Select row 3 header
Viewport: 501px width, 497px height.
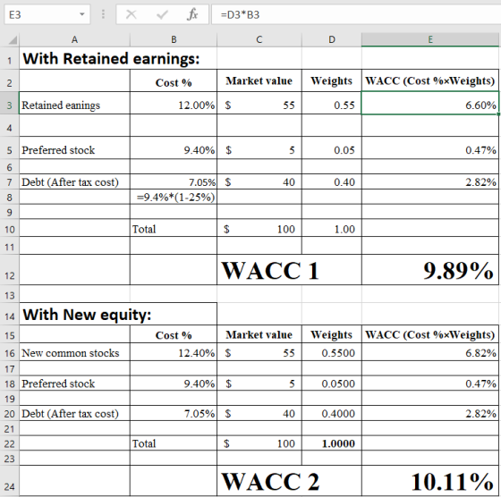[x=10, y=103]
